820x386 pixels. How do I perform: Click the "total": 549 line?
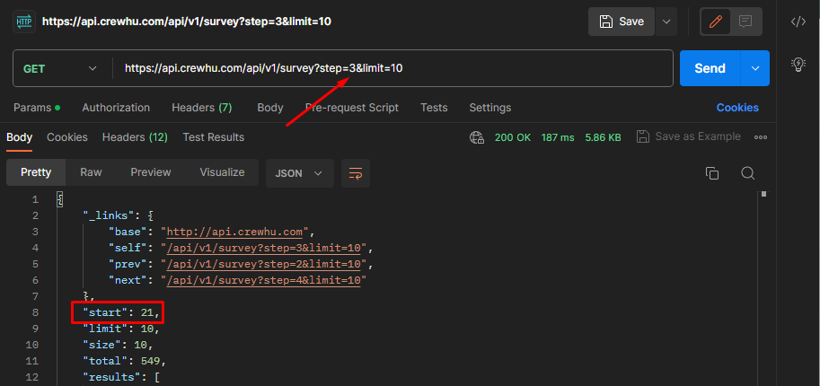click(124, 362)
